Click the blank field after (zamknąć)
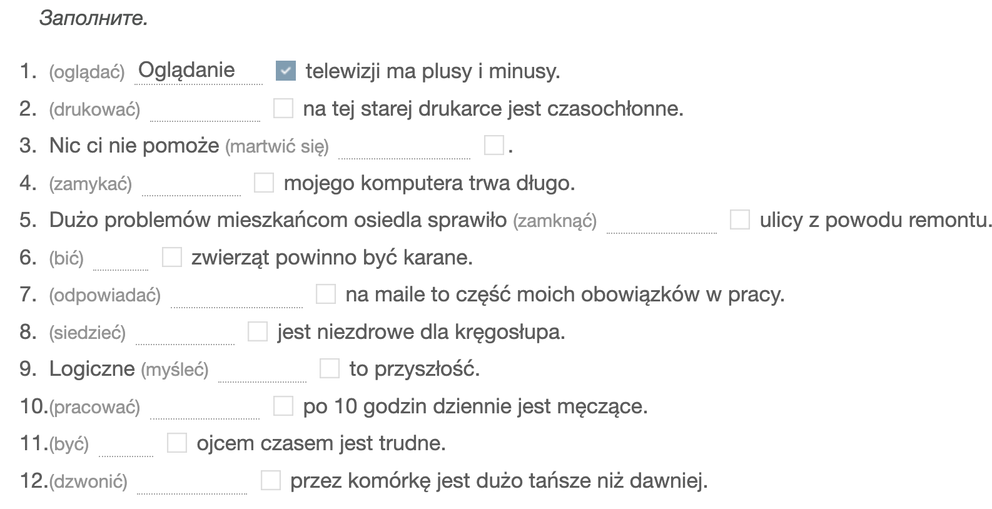This screenshot has width=992, height=509. point(662,220)
